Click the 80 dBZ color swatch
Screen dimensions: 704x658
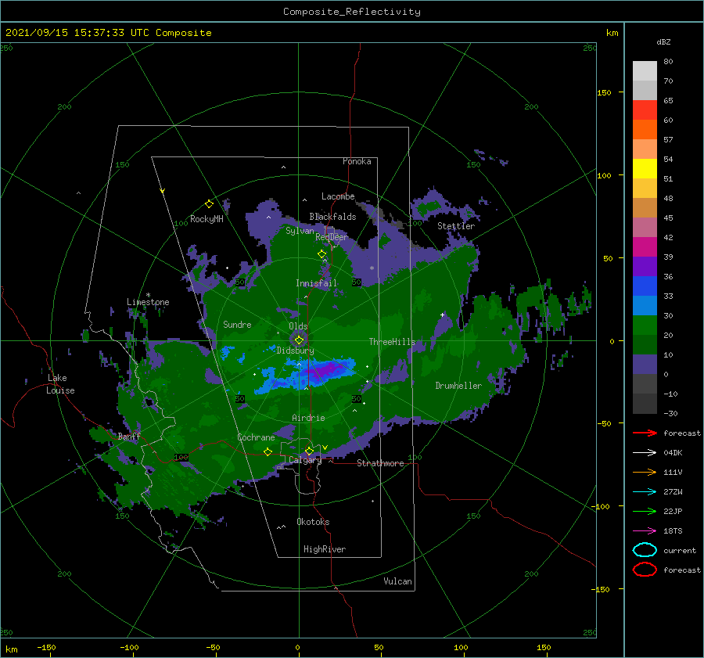(645, 70)
